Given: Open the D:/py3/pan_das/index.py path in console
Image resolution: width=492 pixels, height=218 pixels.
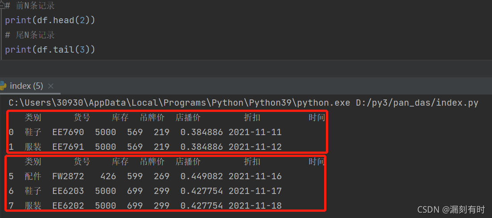Looking at the screenshot, I should 417,103.
